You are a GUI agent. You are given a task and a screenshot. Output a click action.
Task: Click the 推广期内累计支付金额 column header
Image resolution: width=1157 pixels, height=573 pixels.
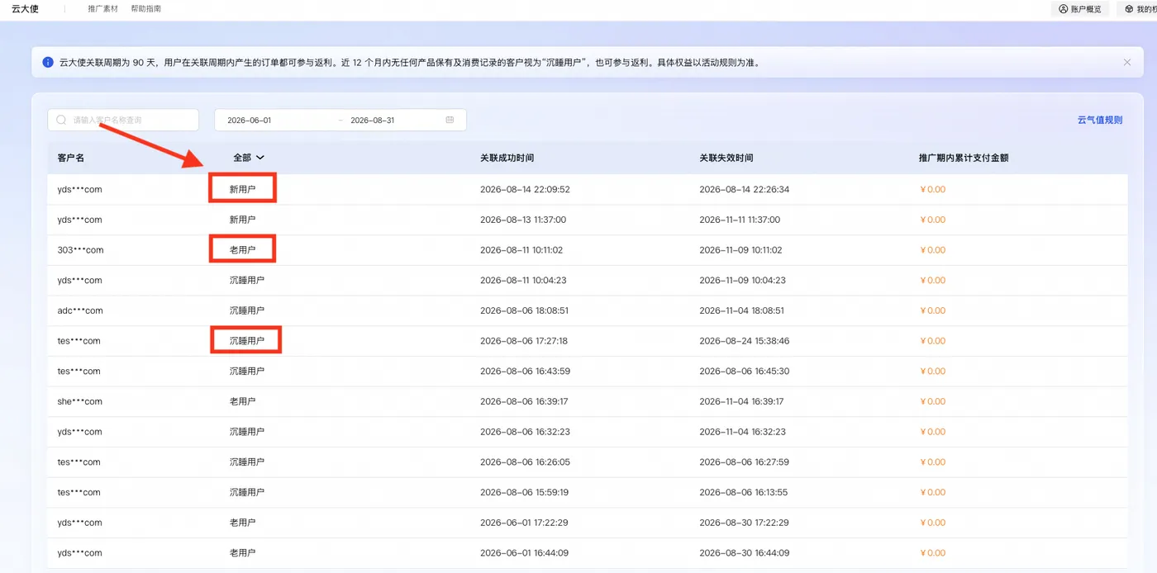964,158
